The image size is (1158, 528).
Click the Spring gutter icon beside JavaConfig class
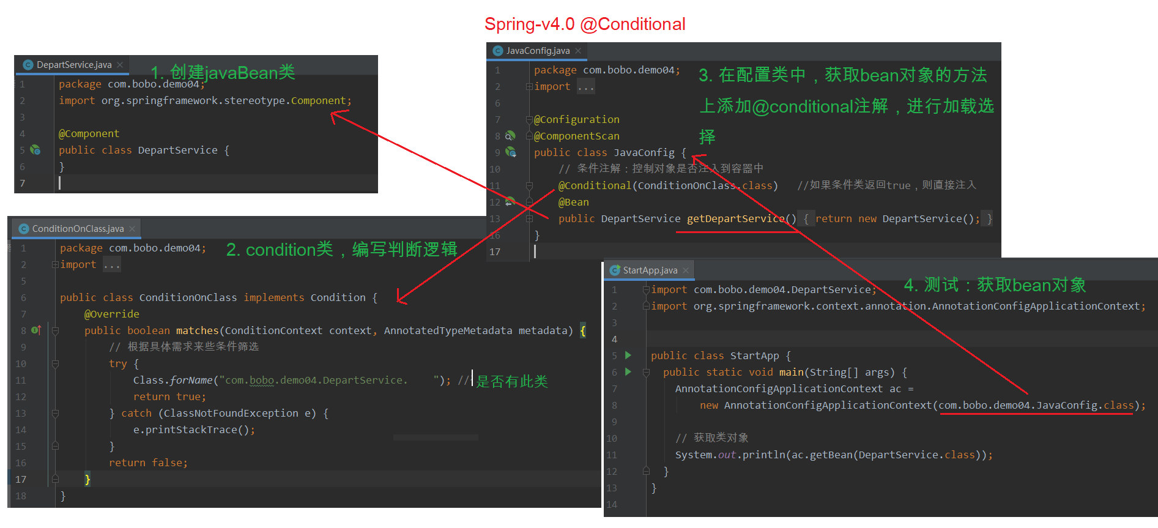click(511, 152)
